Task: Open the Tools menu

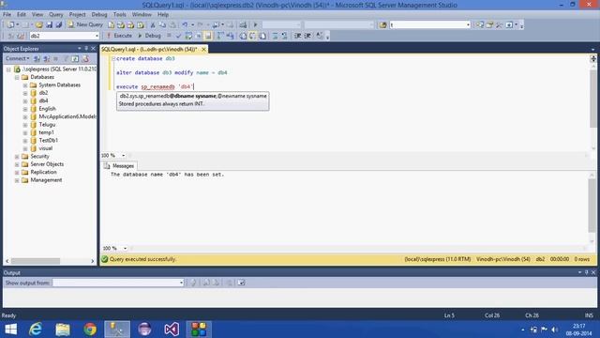Action: 119,15
